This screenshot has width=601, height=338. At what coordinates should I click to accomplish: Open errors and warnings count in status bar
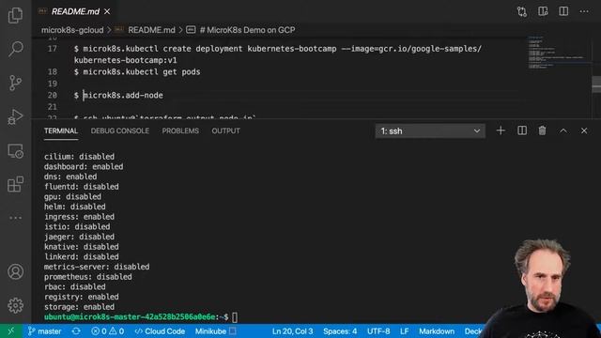pos(107,331)
